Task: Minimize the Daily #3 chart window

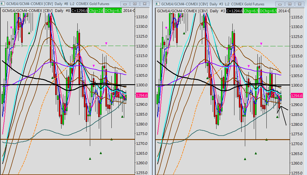Action: click(x=280, y=4)
